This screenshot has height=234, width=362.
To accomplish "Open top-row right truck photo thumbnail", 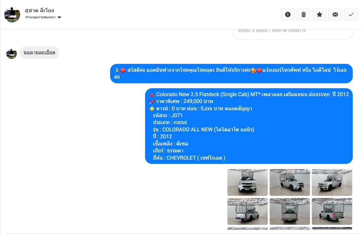I will coord(332,182).
